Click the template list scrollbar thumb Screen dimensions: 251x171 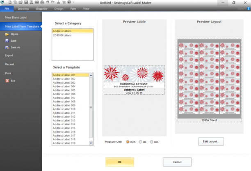point(91,107)
